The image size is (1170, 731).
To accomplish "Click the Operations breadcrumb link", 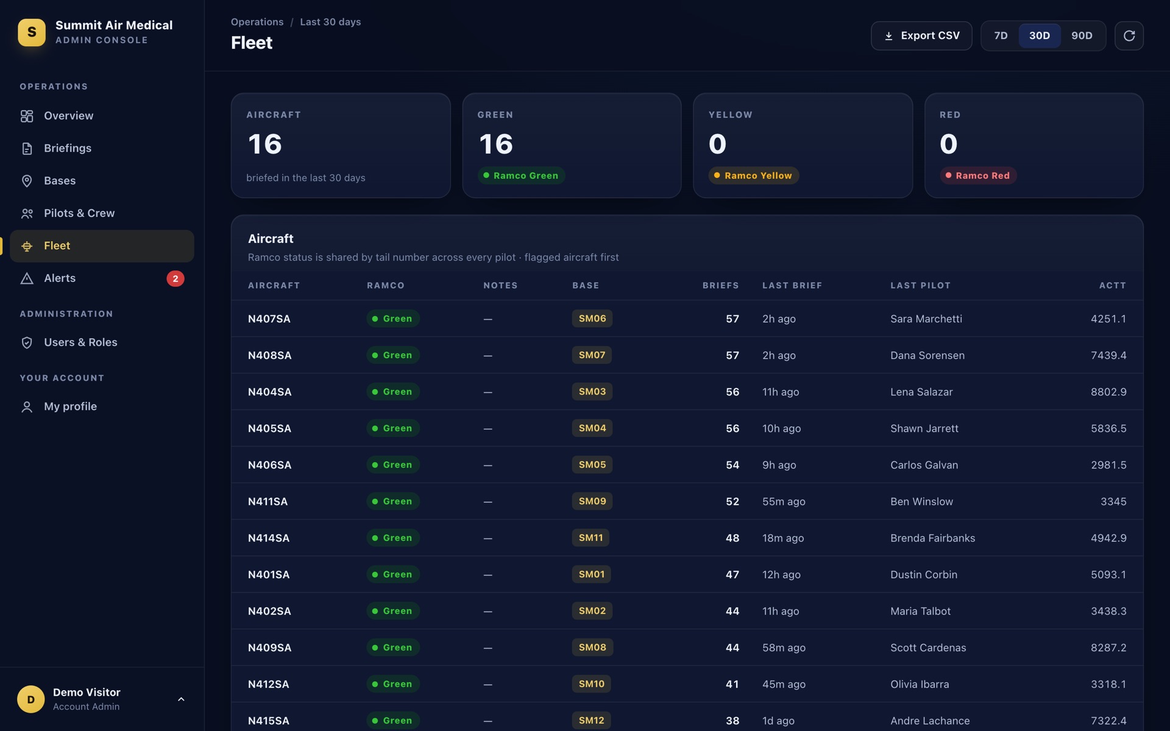I will pyautogui.click(x=257, y=22).
